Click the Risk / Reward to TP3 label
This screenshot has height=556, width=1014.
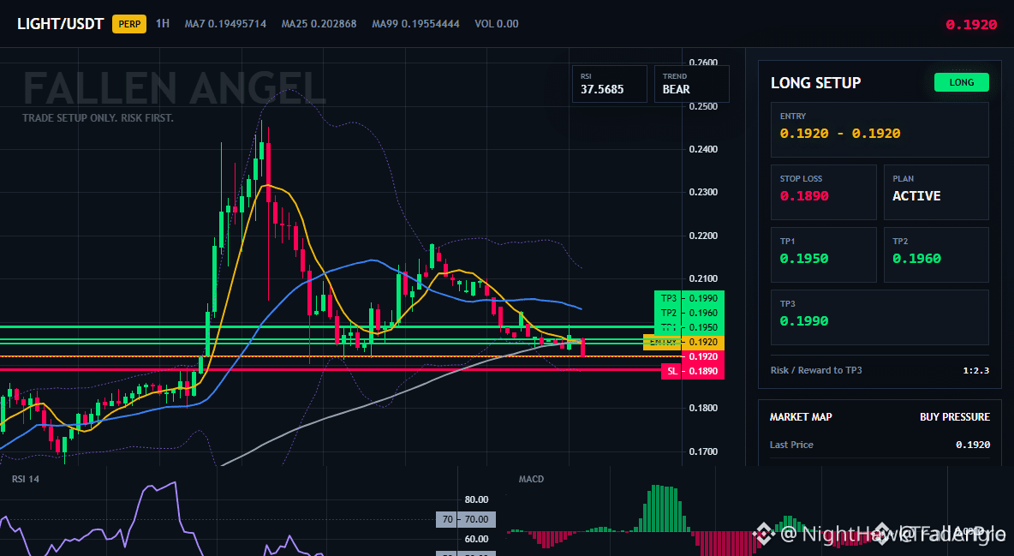click(x=815, y=370)
